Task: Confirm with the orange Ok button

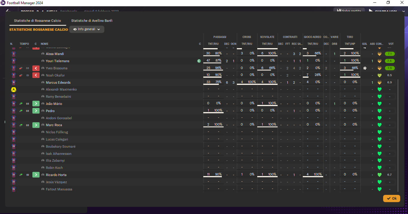Action: (392, 198)
